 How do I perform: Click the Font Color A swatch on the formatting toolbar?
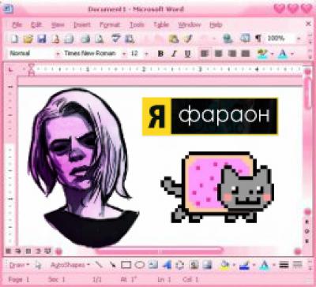pos(283,54)
